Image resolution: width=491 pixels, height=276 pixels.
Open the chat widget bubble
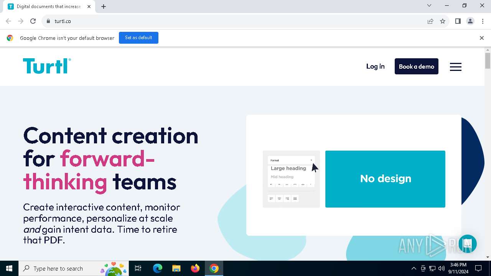click(x=467, y=244)
